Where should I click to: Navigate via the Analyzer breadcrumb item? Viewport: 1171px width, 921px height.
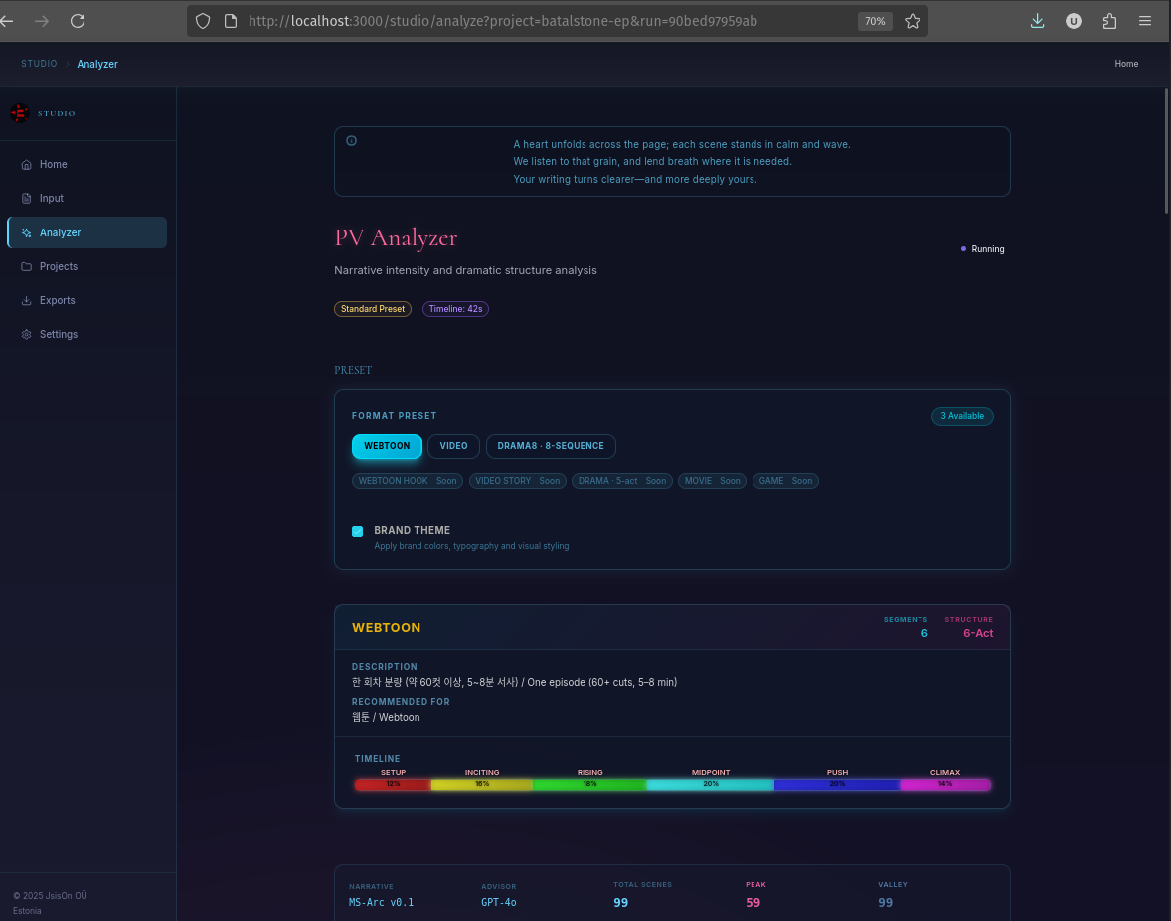[96, 64]
